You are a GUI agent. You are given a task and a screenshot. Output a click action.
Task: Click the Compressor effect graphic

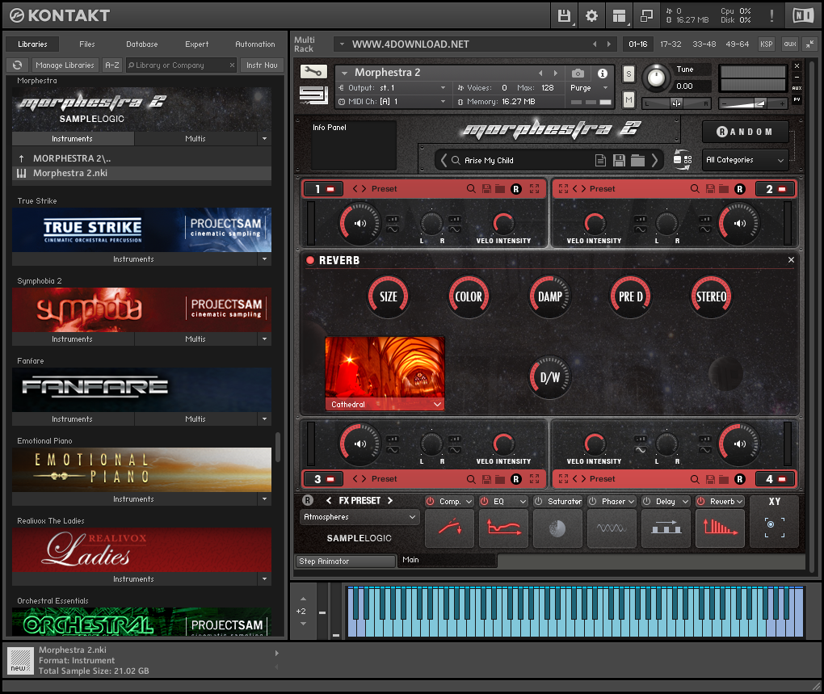tap(449, 529)
